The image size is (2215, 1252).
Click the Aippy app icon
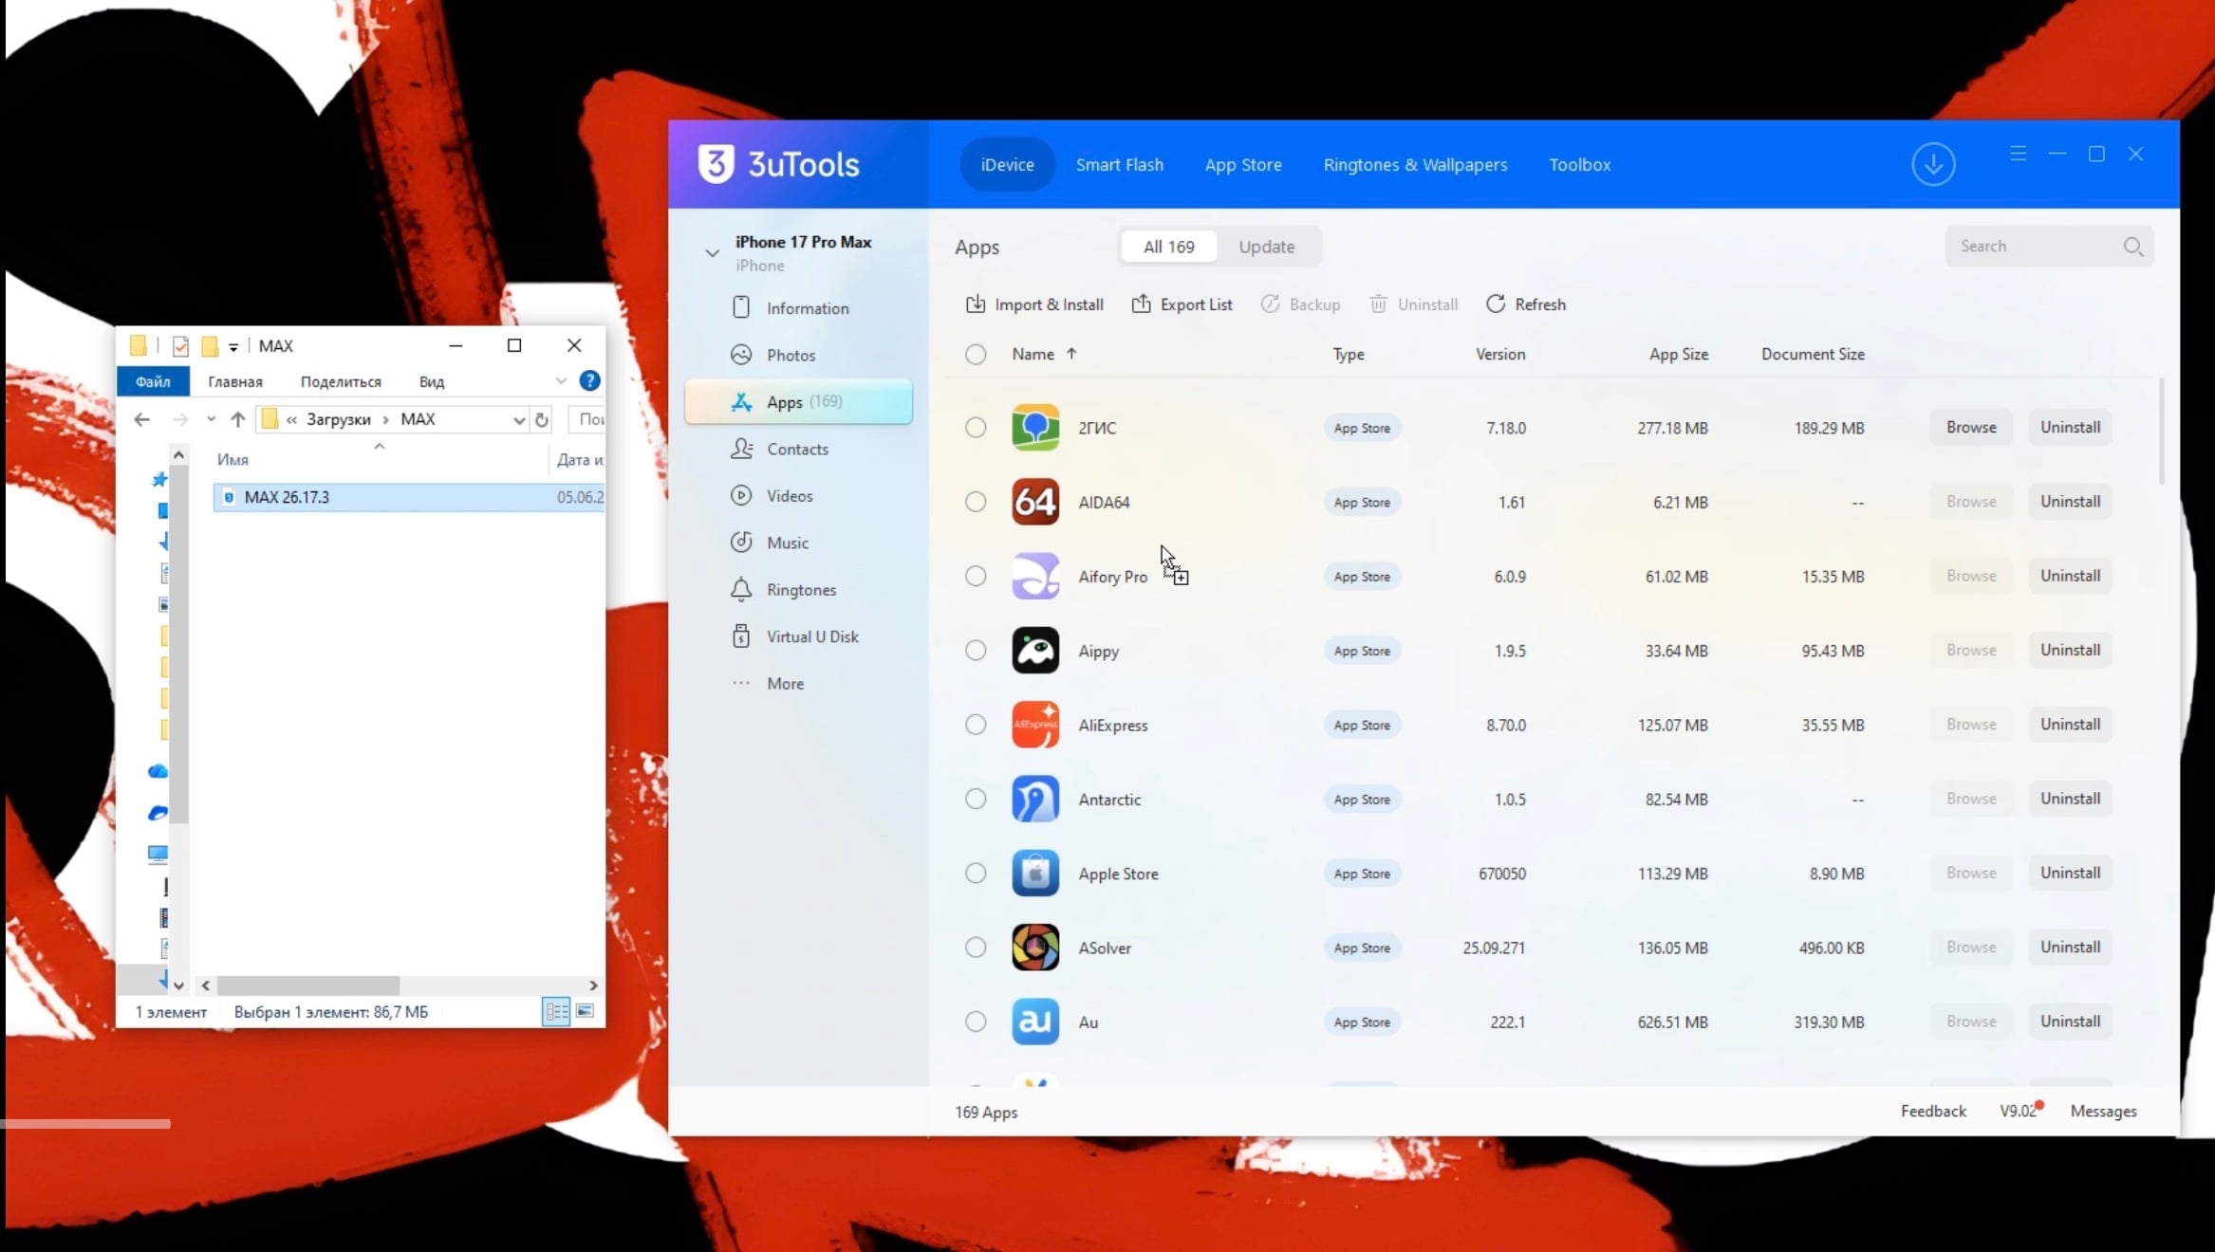pyautogui.click(x=1034, y=651)
